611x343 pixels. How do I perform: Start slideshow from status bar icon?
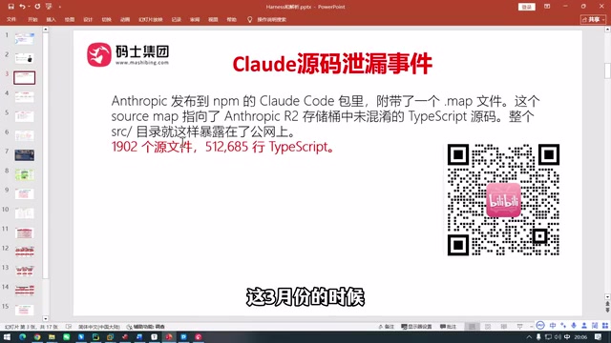[x=519, y=327]
